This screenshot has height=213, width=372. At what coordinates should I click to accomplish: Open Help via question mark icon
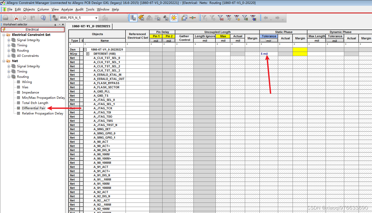click(x=43, y=18)
